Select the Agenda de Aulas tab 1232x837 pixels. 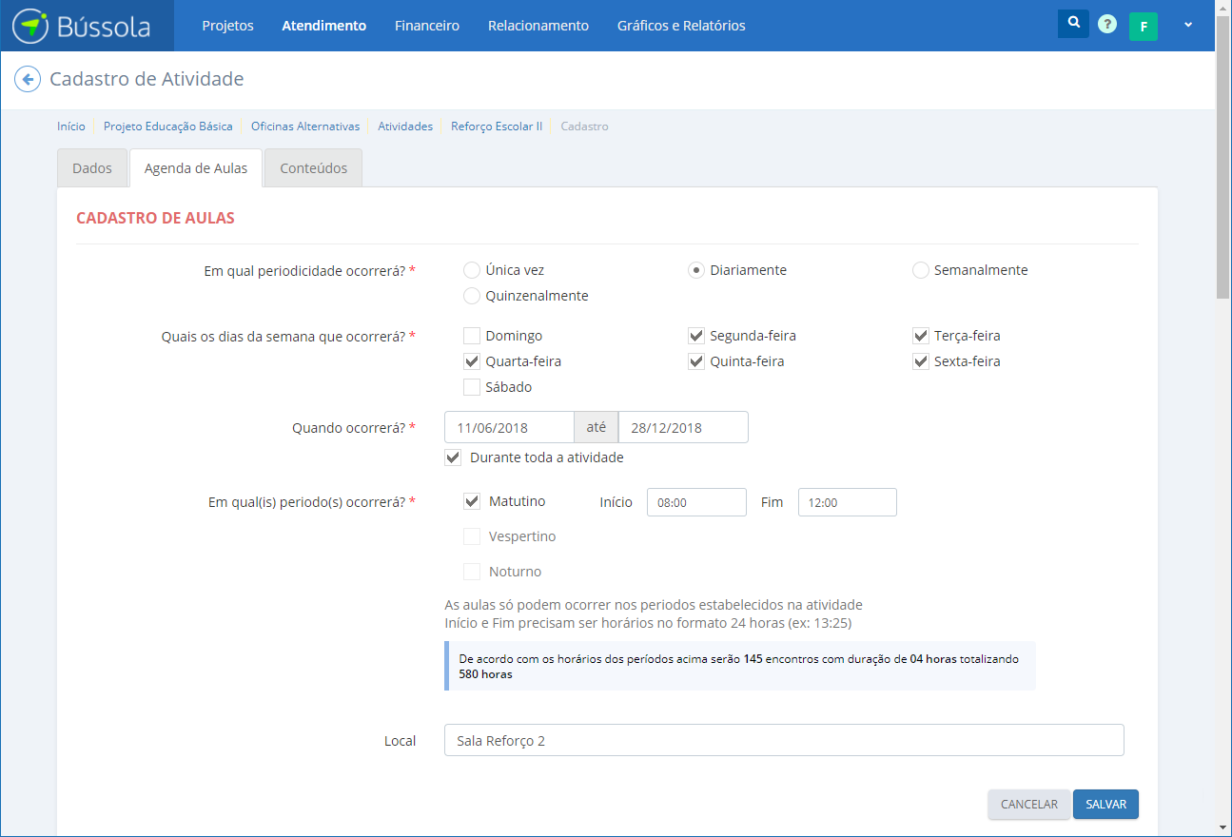(x=196, y=168)
